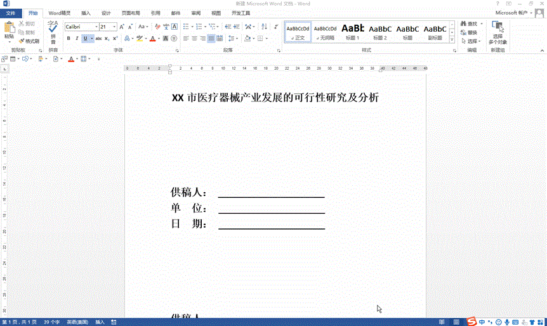The height and width of the screenshot is (326, 547).
Task: Click the Pinyin guide (拼音) icon
Action: (53, 29)
